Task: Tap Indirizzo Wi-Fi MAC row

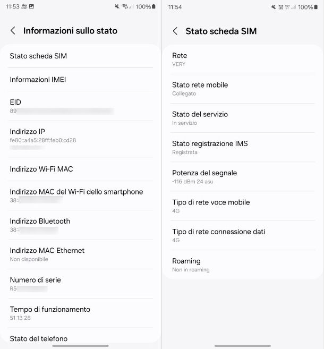Action: [x=81, y=169]
